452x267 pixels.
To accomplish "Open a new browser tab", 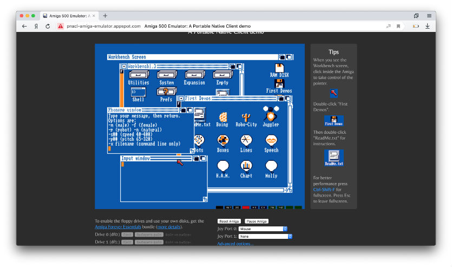I will point(105,16).
